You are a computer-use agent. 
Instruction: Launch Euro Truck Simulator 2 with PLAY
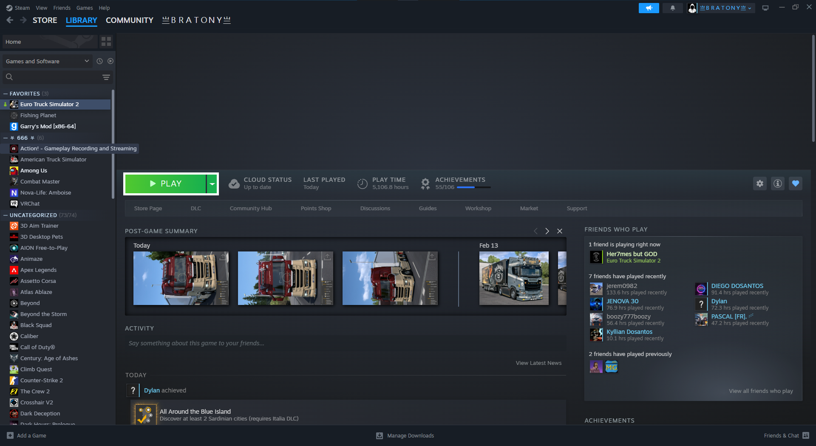pyautogui.click(x=166, y=183)
